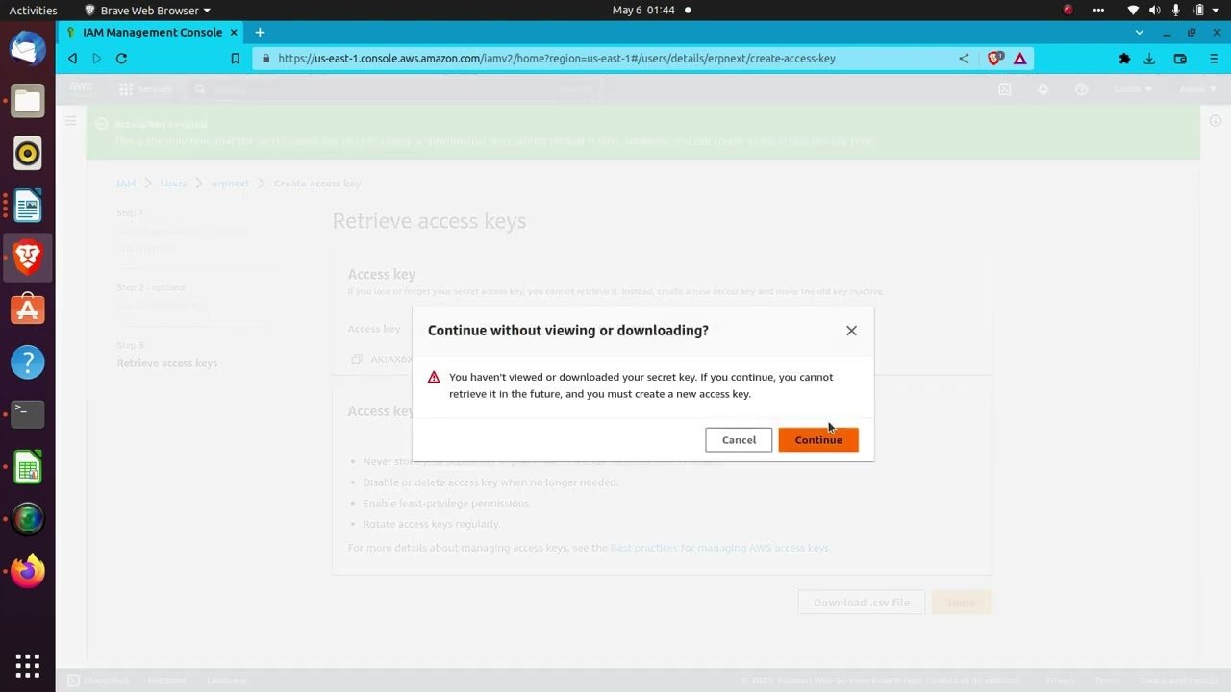Open the extensions puzzle icon
The height and width of the screenshot is (692, 1231).
1124,59
